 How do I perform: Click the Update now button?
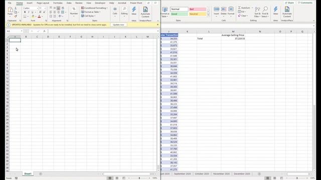coord(118,24)
